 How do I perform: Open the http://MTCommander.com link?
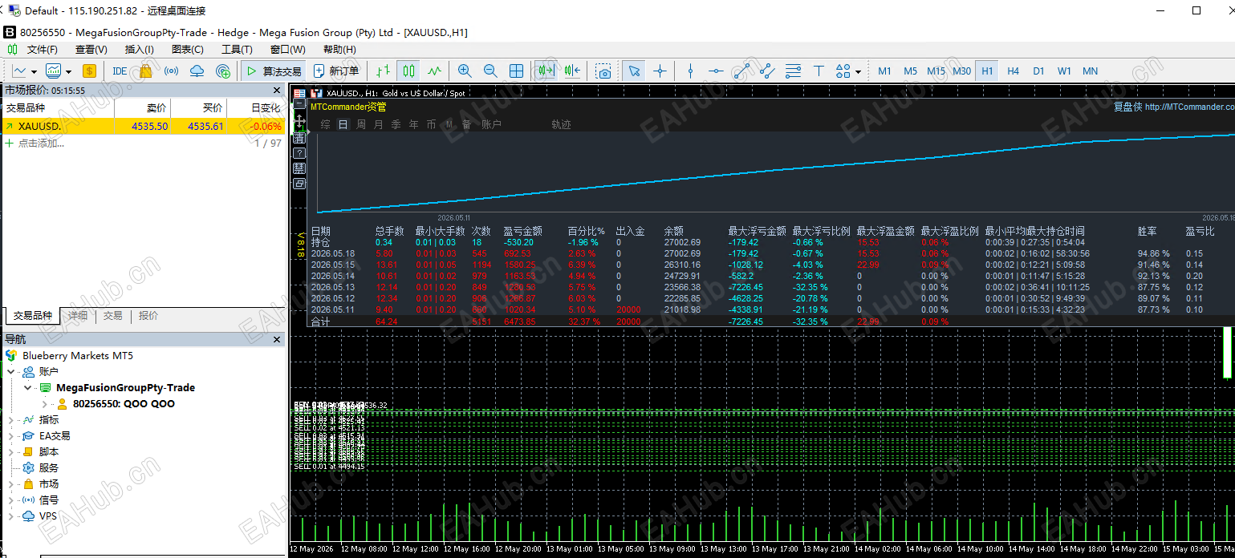pyautogui.click(x=1190, y=107)
